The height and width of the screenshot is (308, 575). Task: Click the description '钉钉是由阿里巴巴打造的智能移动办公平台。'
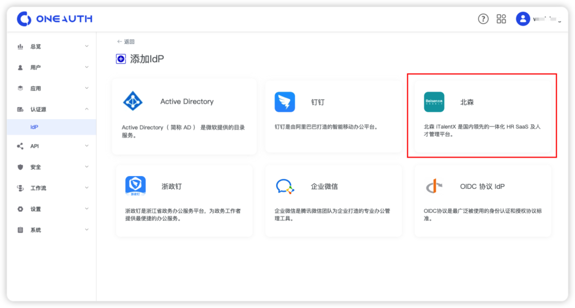[326, 127]
